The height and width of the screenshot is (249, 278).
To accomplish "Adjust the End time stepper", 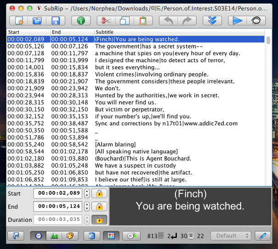I will click(87, 206).
